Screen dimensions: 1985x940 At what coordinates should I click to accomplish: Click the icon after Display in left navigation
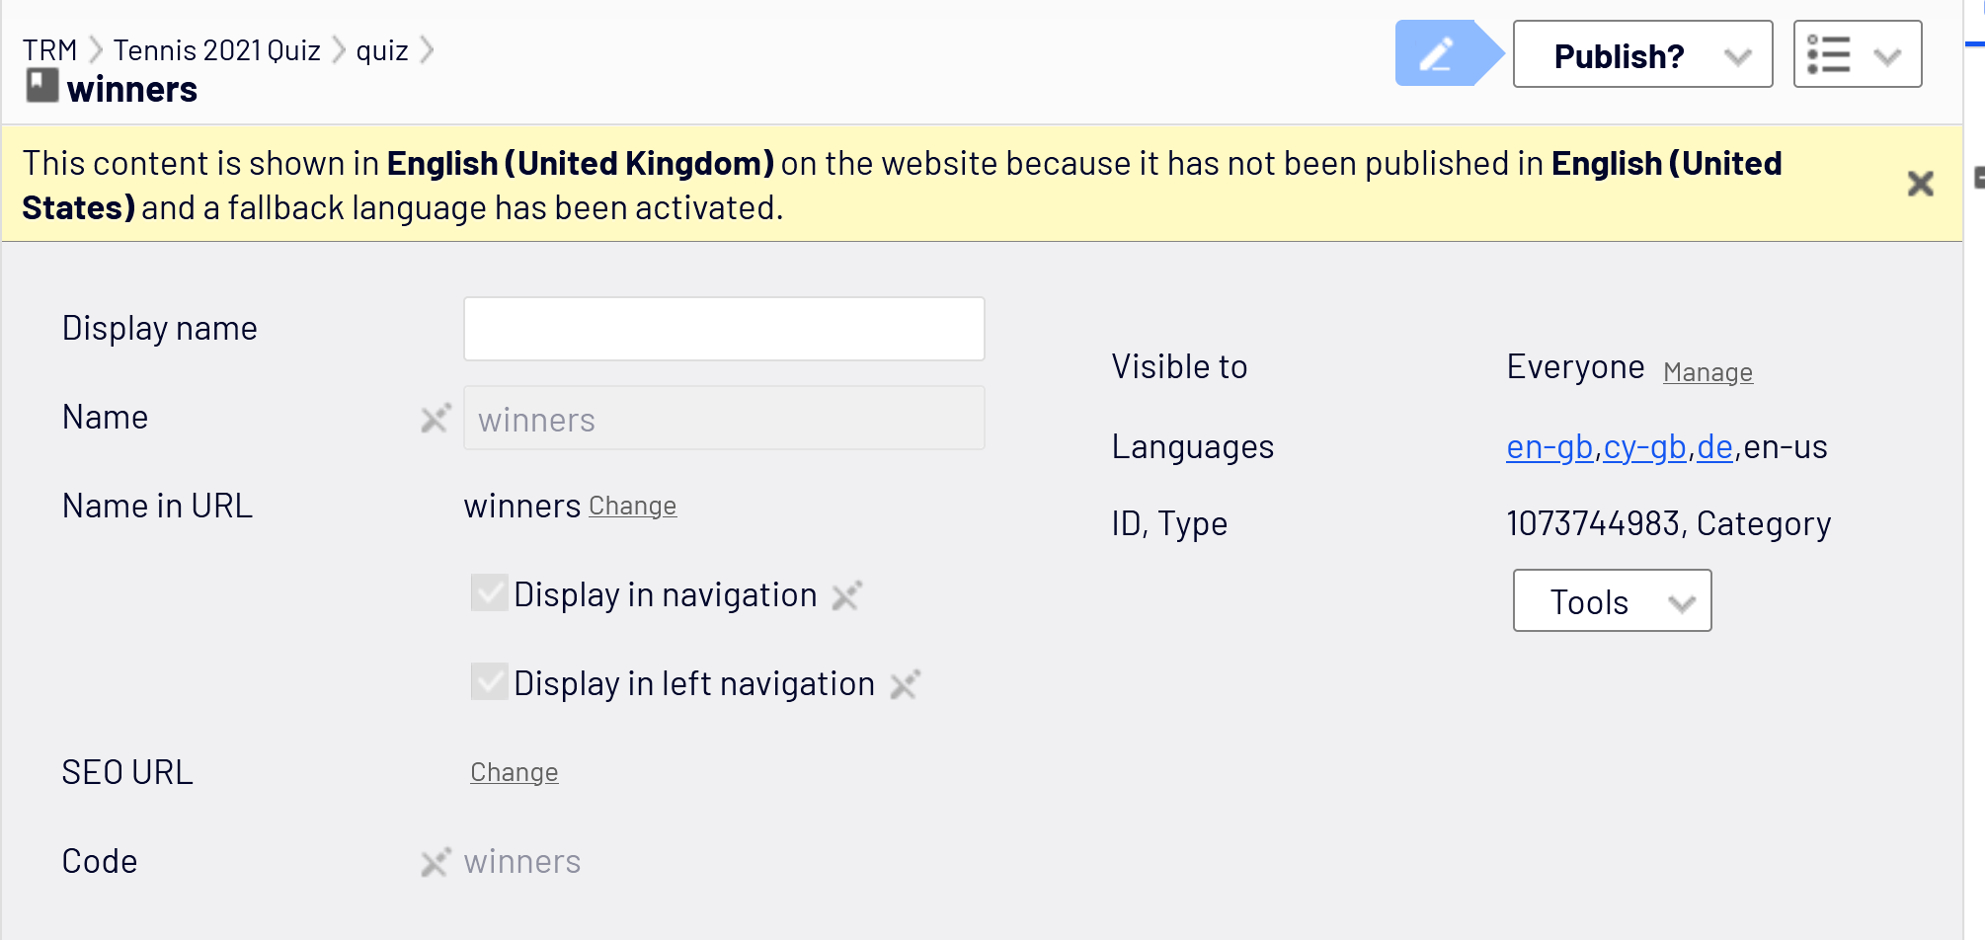[905, 684]
